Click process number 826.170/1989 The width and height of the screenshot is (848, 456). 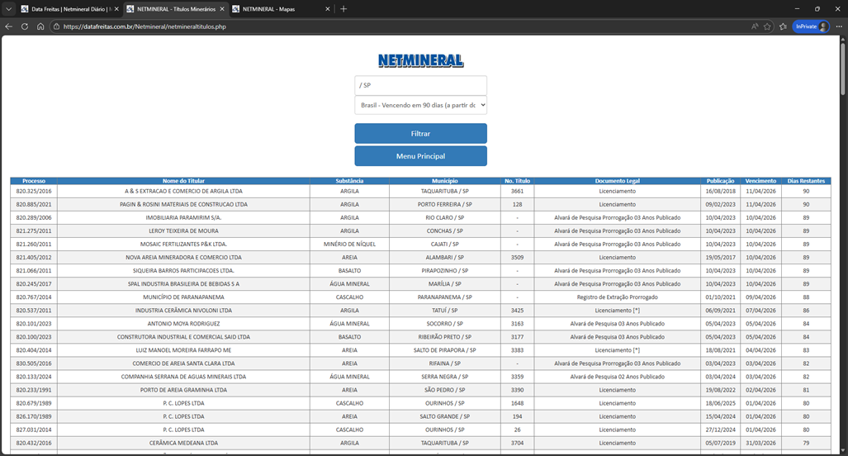coord(34,416)
